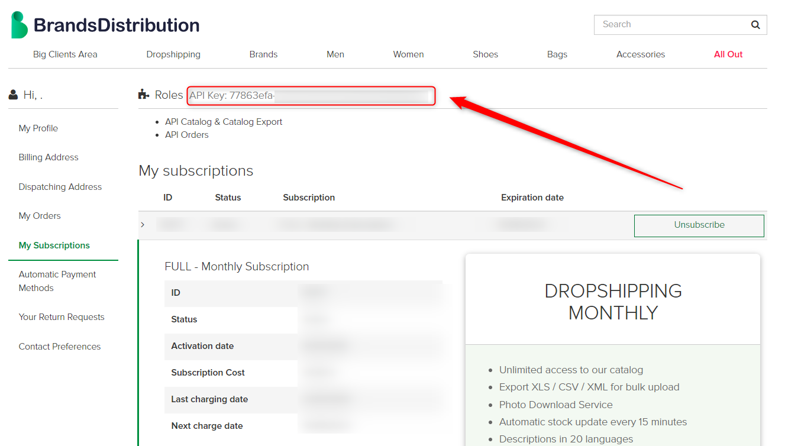
Task: Select My Subscriptions sidebar item
Action: pos(54,245)
